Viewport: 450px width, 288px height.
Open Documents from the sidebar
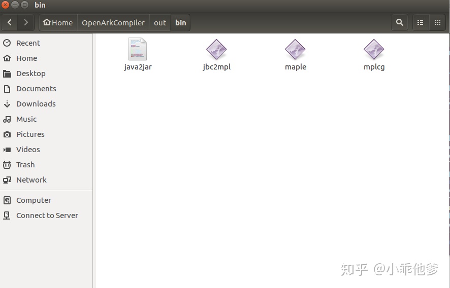coord(46,89)
